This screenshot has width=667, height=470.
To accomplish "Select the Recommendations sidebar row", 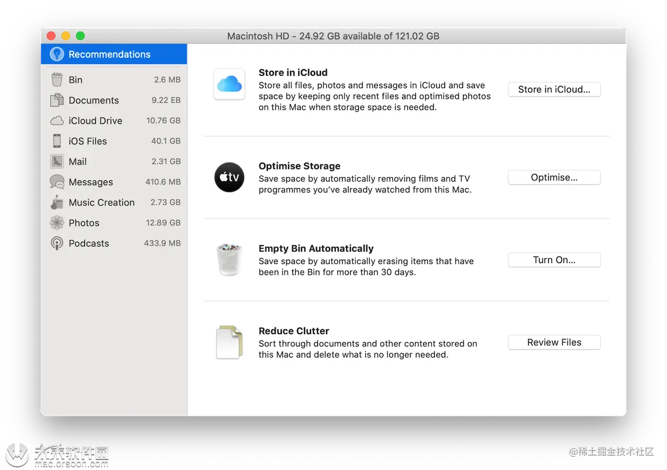I will 114,54.
